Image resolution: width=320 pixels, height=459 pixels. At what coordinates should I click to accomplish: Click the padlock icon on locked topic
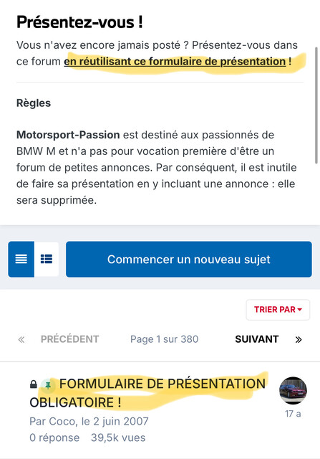[34, 384]
